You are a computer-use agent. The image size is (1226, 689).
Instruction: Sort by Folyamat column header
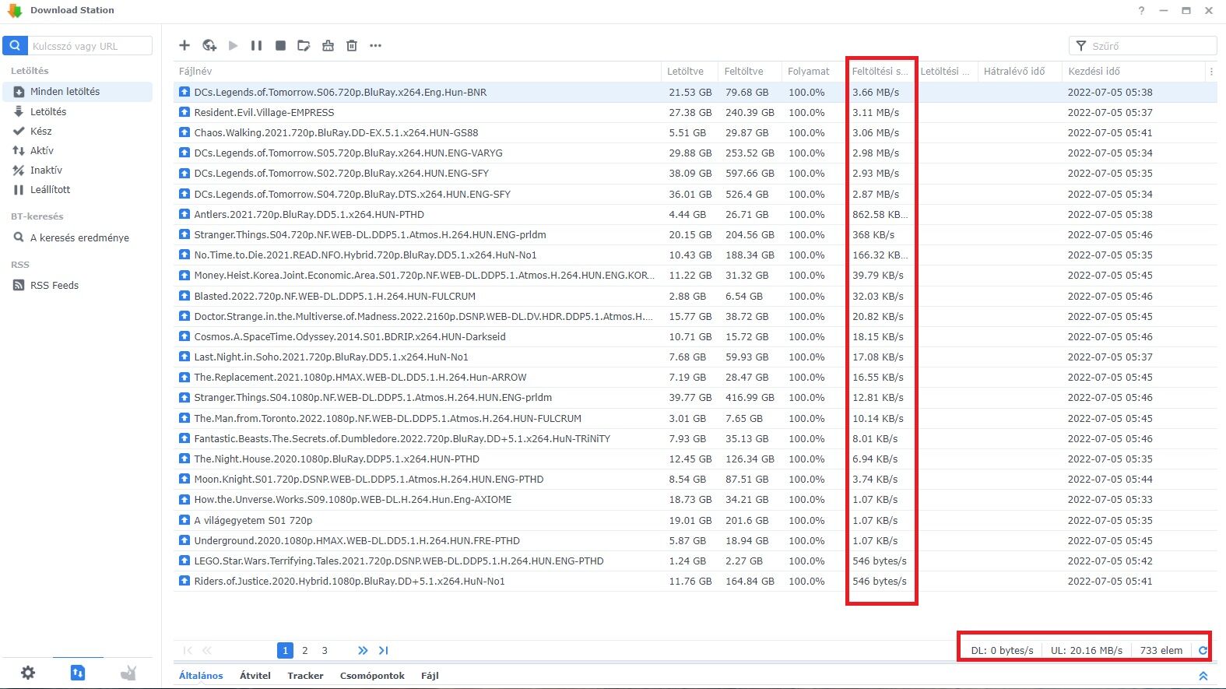tap(813, 71)
